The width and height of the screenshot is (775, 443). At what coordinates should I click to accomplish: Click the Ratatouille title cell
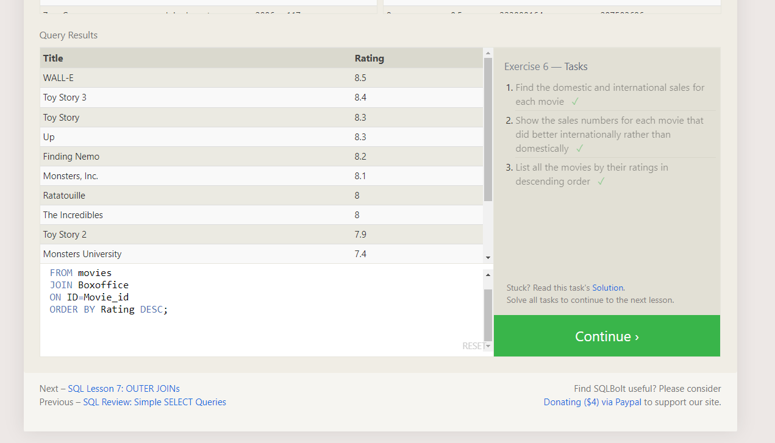tap(64, 196)
